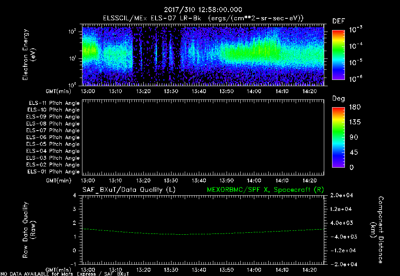This screenshot has width=400, height=276.
Task: Select the ELS-06 Pitch Angle row label
Action: [53, 138]
